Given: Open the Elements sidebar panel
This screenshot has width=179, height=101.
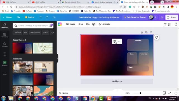Looking at the screenshot, I should tap(5, 35).
